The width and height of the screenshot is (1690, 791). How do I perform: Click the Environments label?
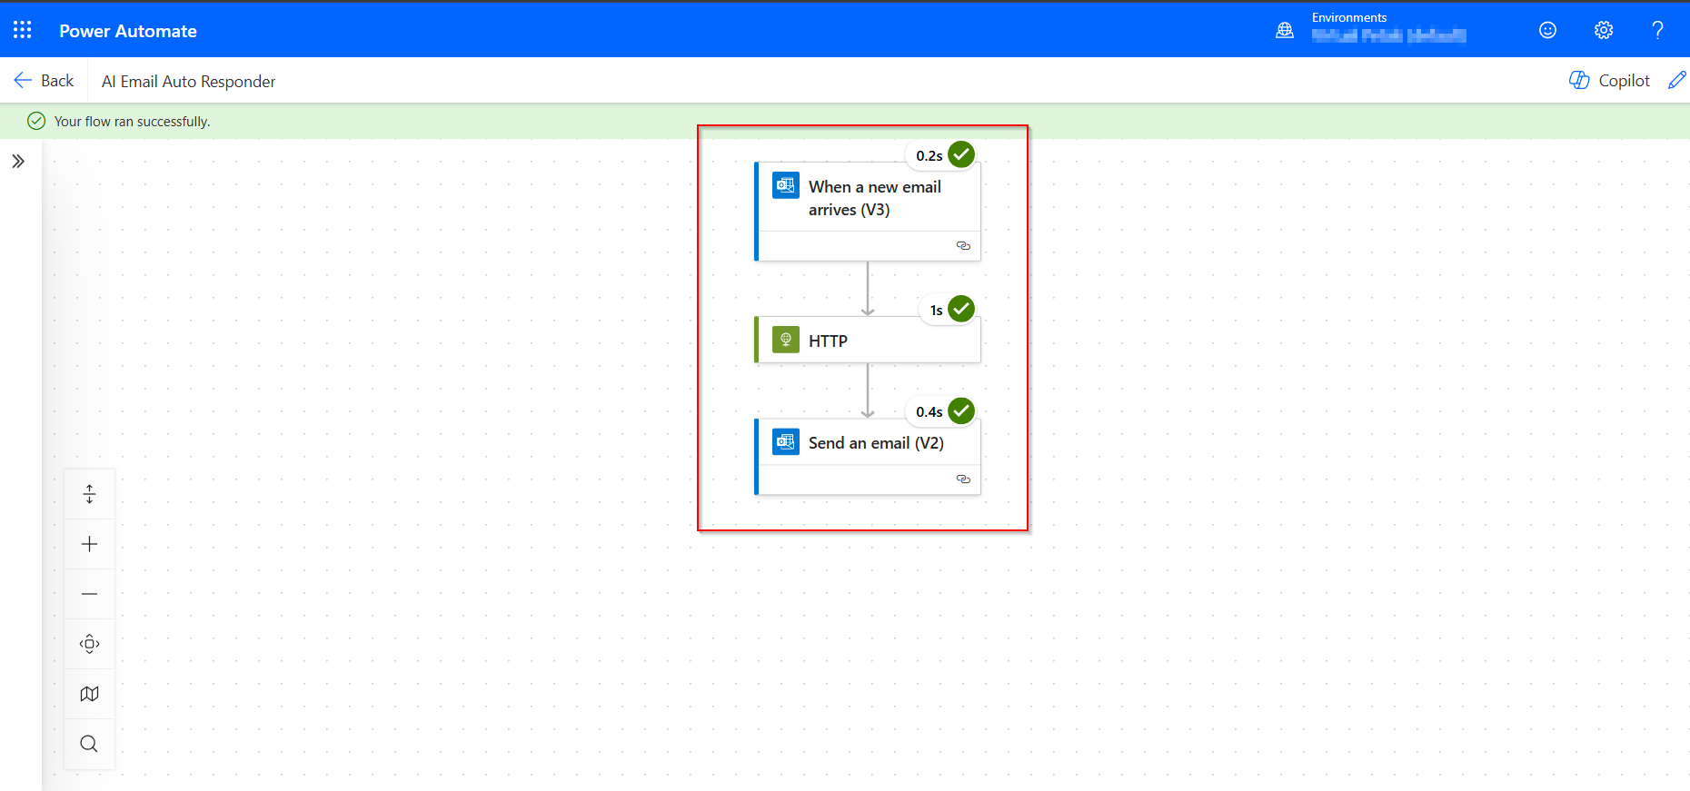[1349, 17]
